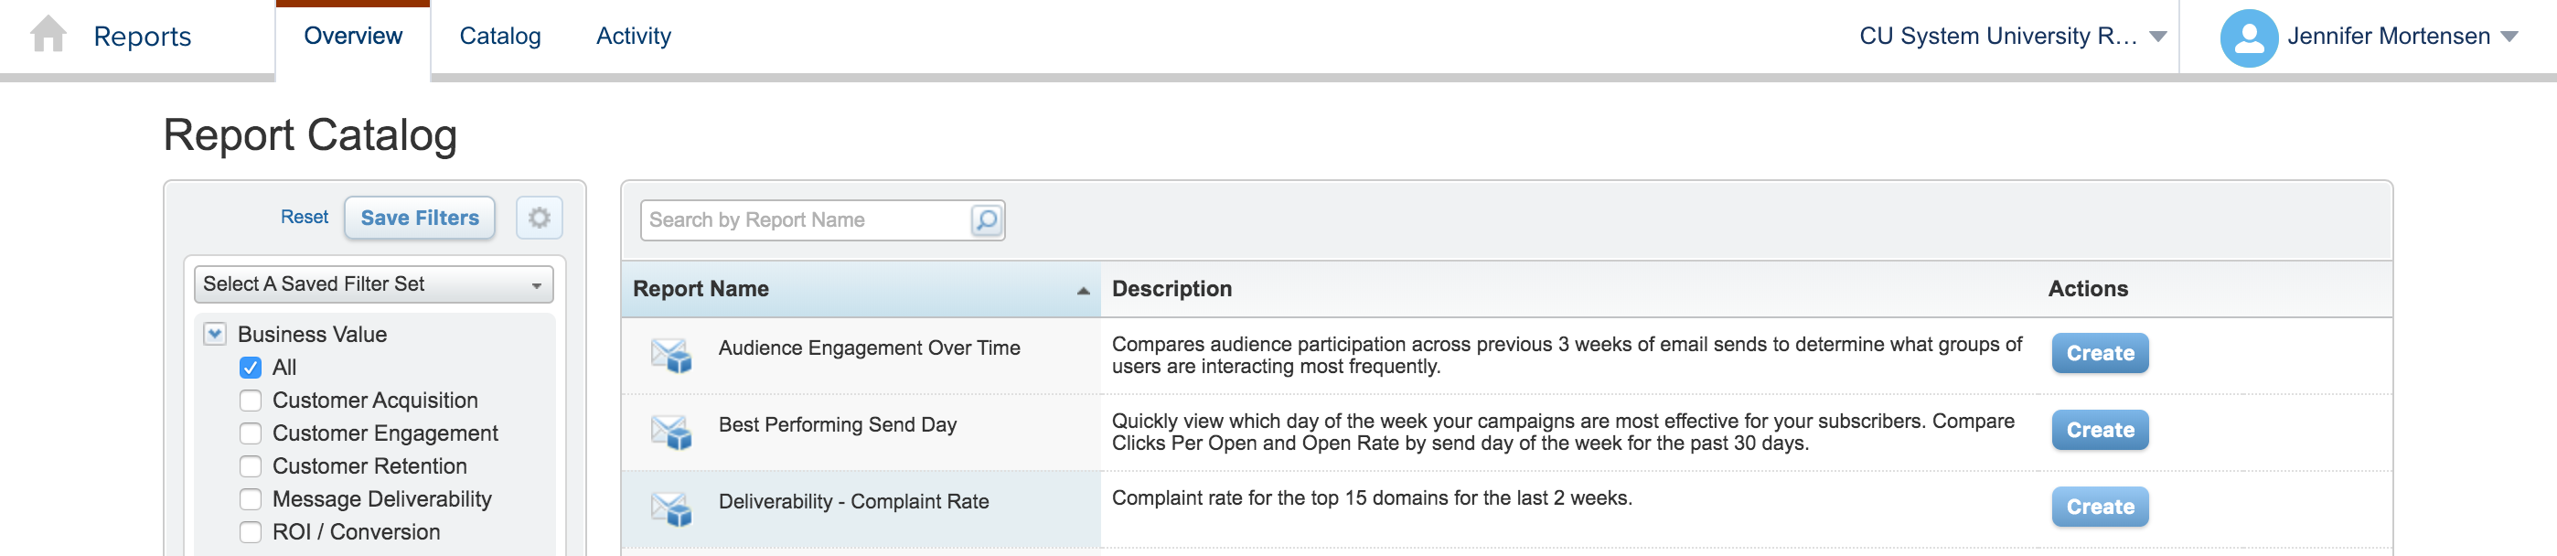
Task: Switch to the Activity tab
Action: point(633,36)
